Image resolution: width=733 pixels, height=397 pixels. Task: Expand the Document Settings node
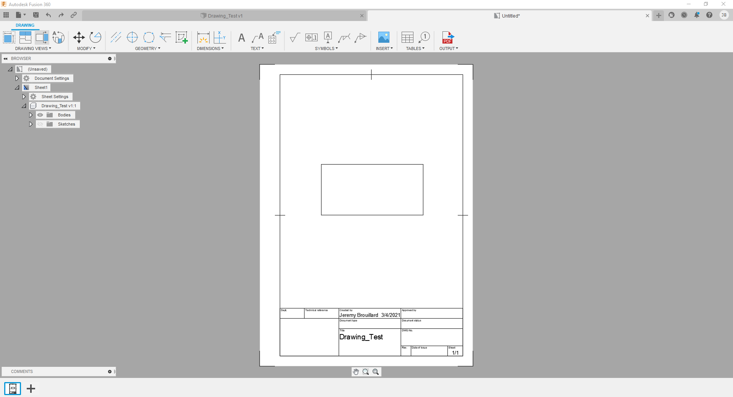click(x=17, y=78)
